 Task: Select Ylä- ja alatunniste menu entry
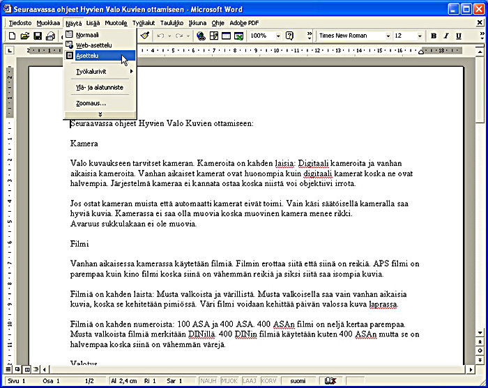[x=100, y=88]
